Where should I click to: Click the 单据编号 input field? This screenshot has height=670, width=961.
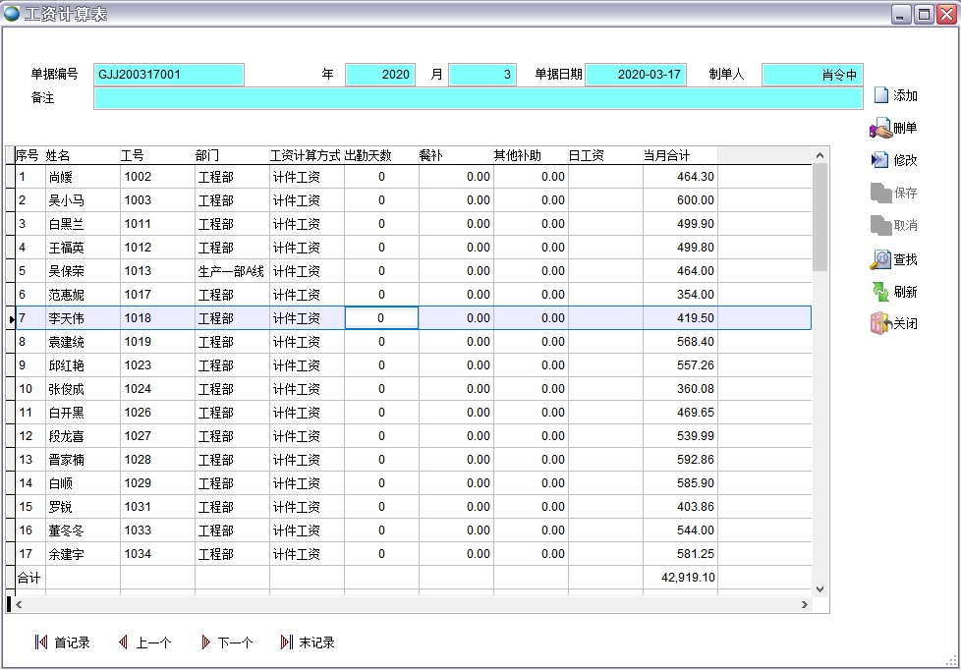click(x=169, y=73)
